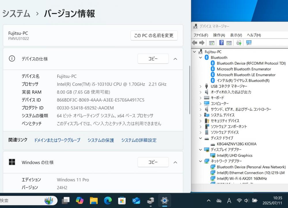Open the ドメインまたはワークグループ link
The height and width of the screenshot is (208, 288).
coord(57,140)
